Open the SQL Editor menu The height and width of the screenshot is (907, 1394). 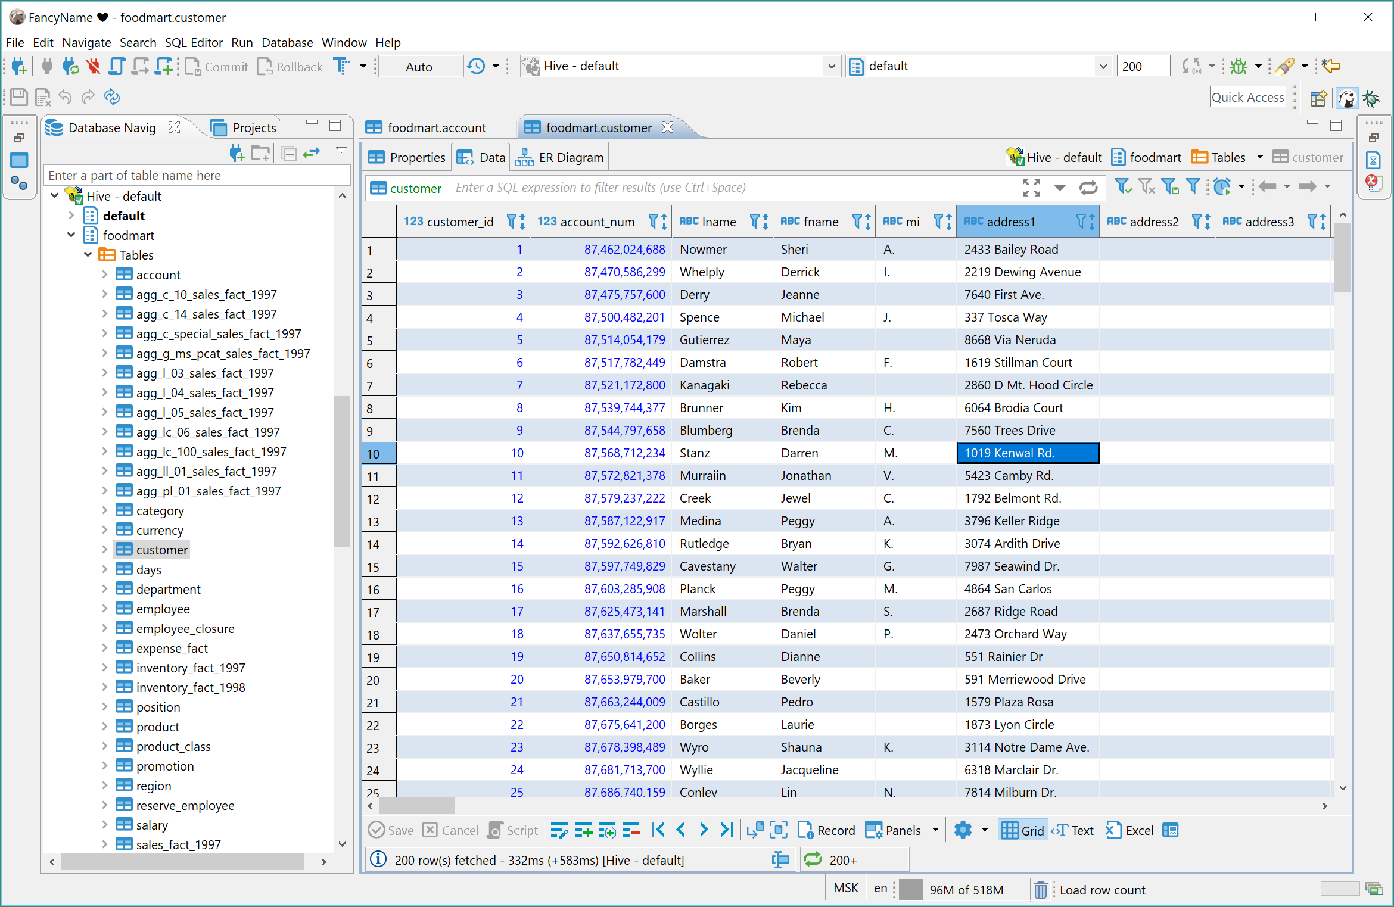pos(193,43)
